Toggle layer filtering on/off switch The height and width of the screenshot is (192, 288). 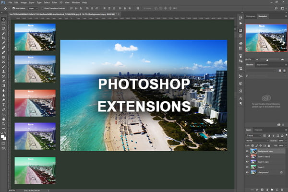(x=286, y=135)
